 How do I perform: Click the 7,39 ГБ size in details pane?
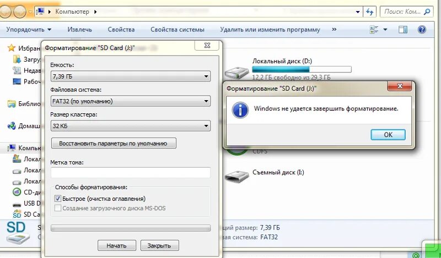tap(270, 228)
